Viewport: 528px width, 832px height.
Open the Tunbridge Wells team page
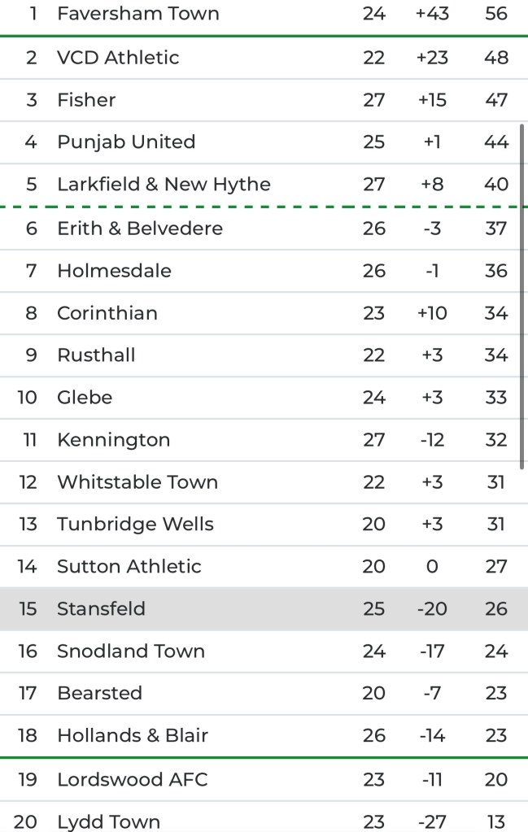pos(135,524)
